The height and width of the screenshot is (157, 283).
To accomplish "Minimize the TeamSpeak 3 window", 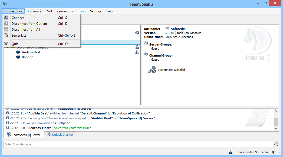I will [258, 3].
